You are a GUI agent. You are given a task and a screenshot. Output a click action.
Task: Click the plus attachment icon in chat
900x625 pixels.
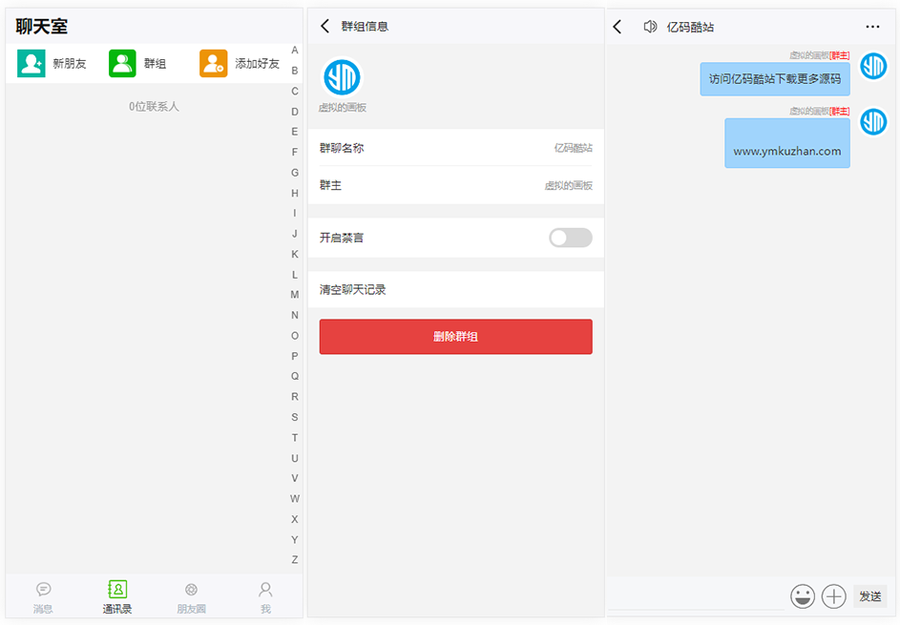pyautogui.click(x=834, y=596)
